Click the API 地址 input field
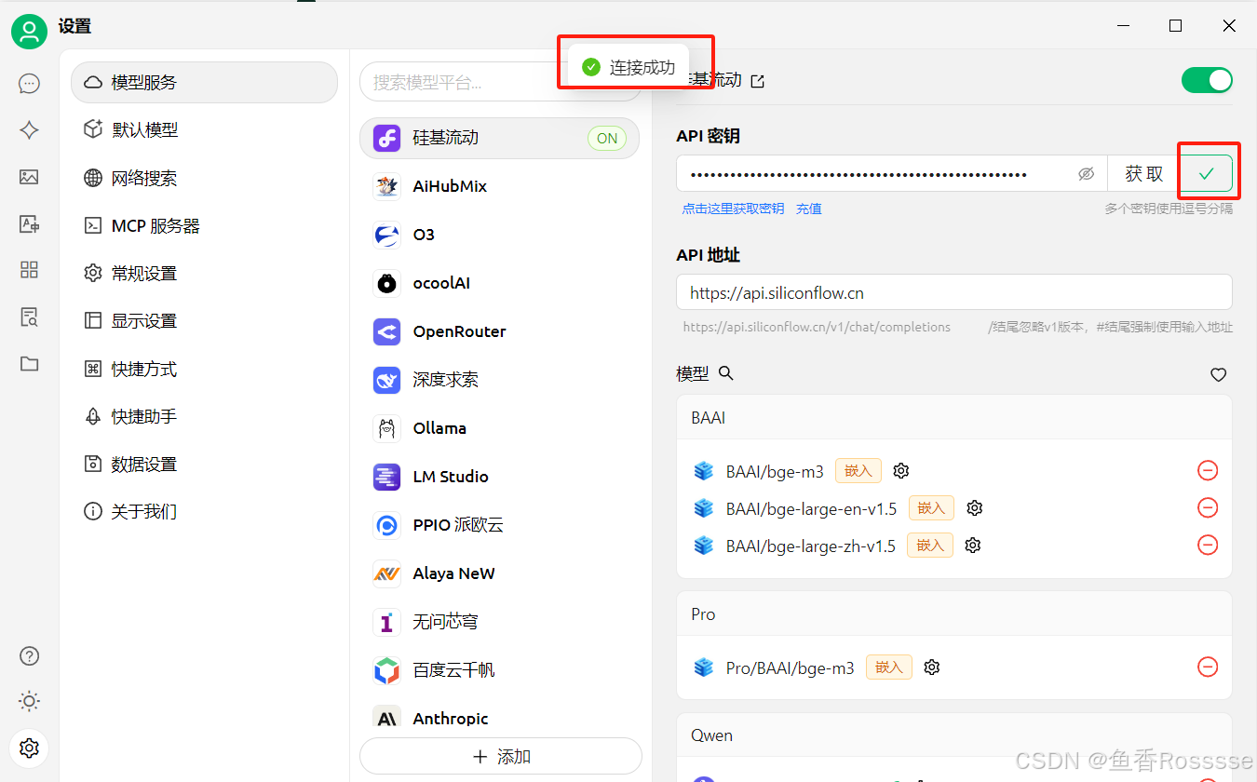1257x782 pixels. point(954,292)
